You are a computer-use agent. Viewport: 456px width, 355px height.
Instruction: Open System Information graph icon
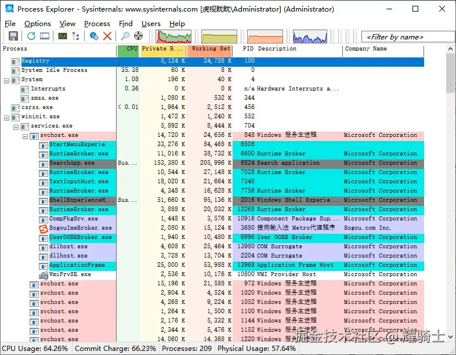63,36
